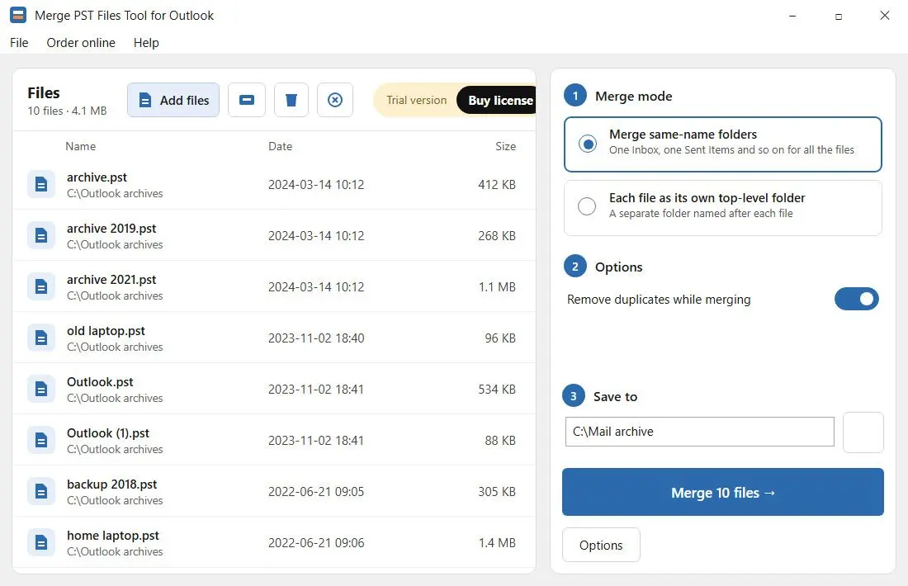Click the 10 files · 4.1 MB summary
Viewport: 908px width, 586px height.
coord(67,111)
